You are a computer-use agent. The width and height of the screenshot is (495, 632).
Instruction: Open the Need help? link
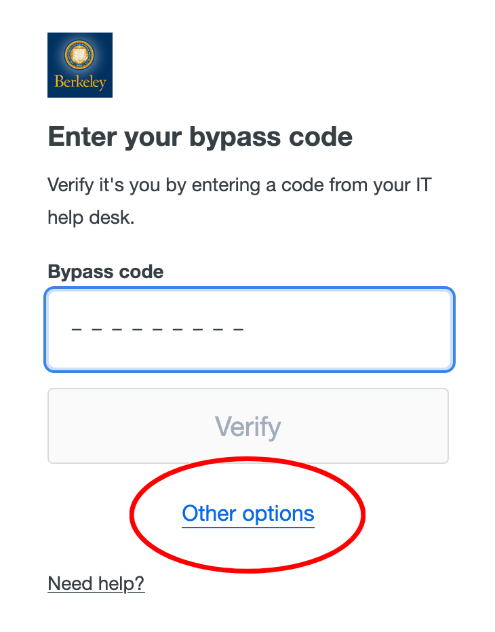pos(96,583)
